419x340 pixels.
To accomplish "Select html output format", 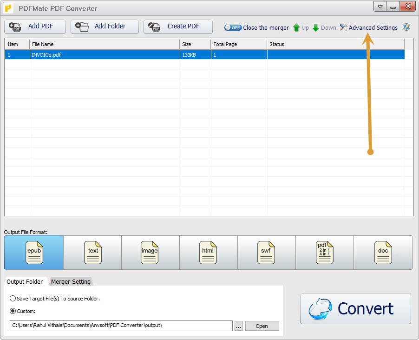I will 209,253.
